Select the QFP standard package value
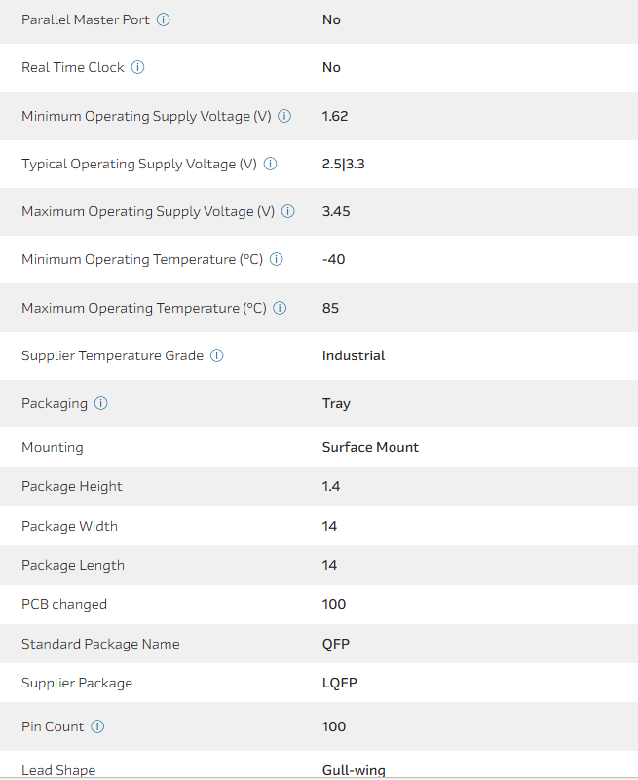Screen dimensions: 638x780 pyautogui.click(x=335, y=644)
